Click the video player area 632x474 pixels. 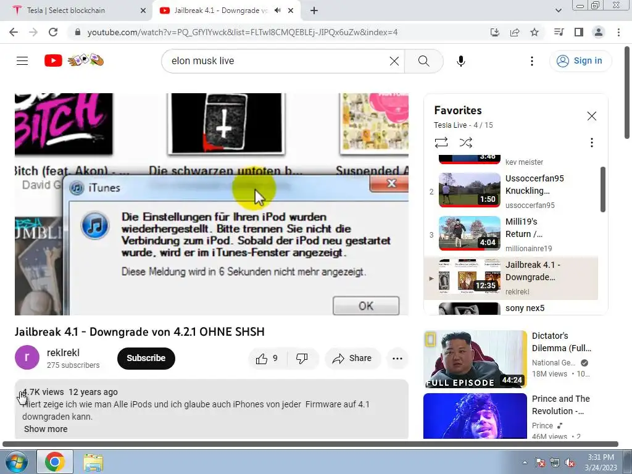[212, 204]
